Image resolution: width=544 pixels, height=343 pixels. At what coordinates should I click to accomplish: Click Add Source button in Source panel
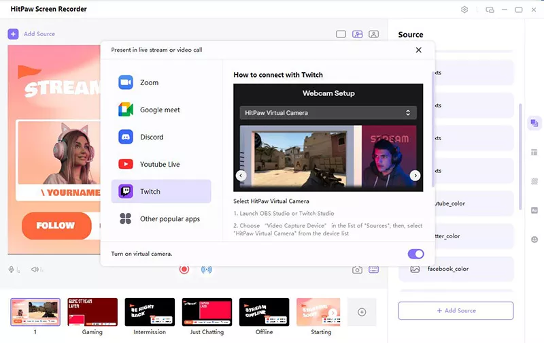[x=456, y=310]
